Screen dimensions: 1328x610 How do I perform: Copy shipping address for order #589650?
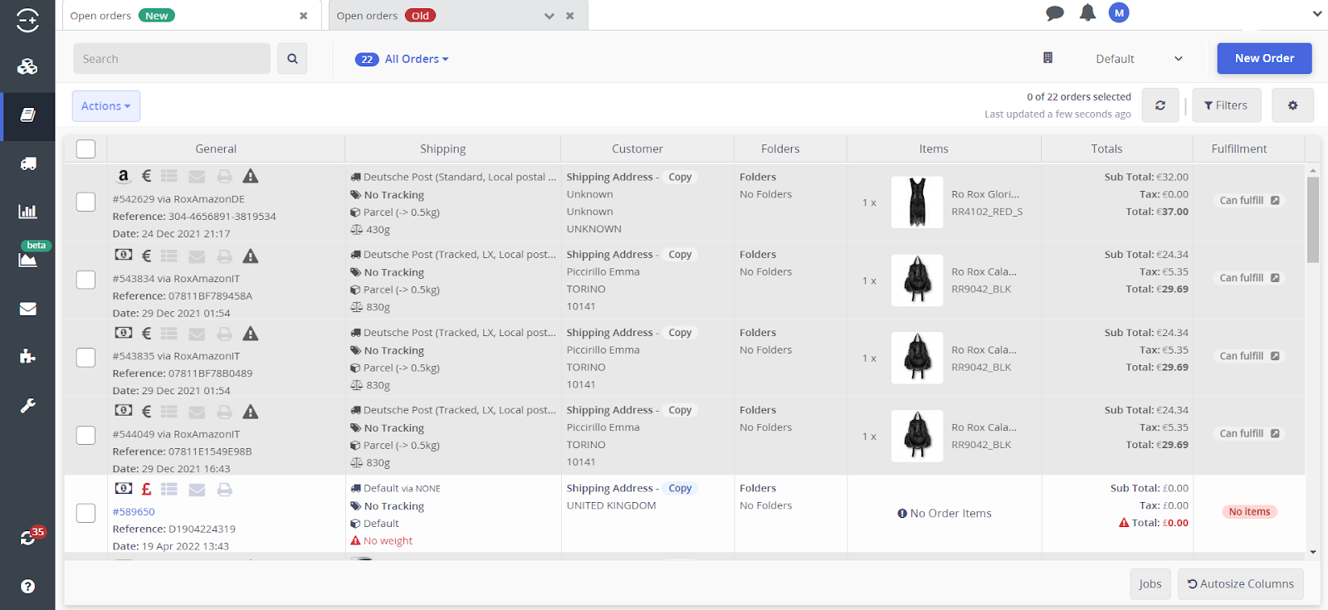point(680,488)
